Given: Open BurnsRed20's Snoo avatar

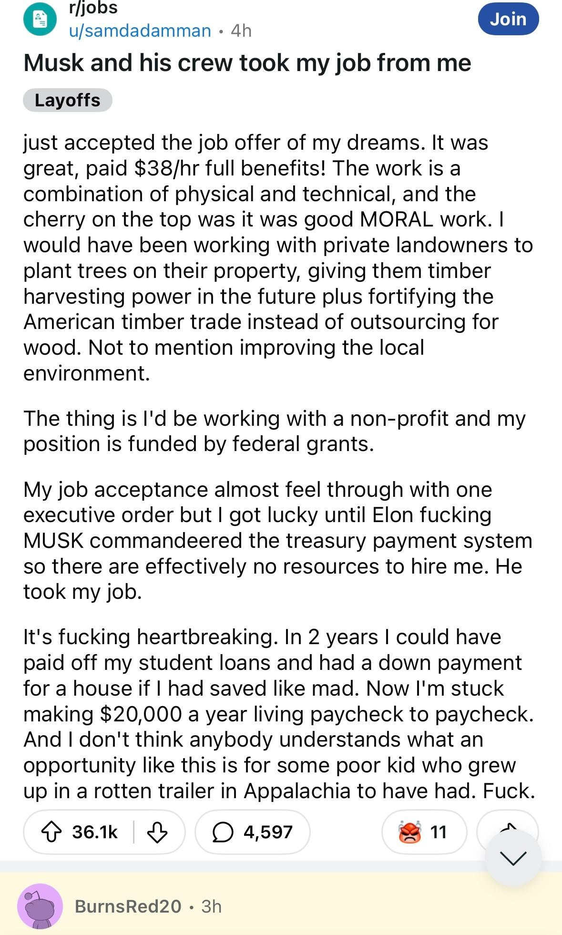Looking at the screenshot, I should coord(40,906).
